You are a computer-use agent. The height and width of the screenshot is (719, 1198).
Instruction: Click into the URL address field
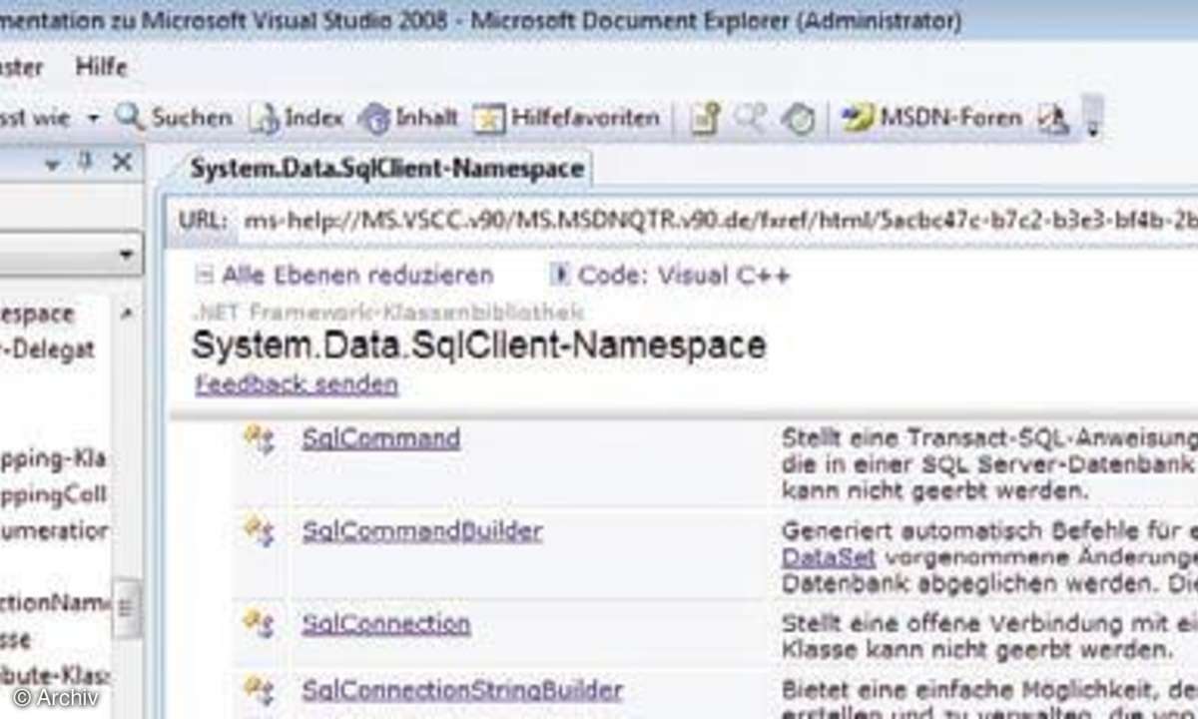pyautogui.click(x=719, y=220)
